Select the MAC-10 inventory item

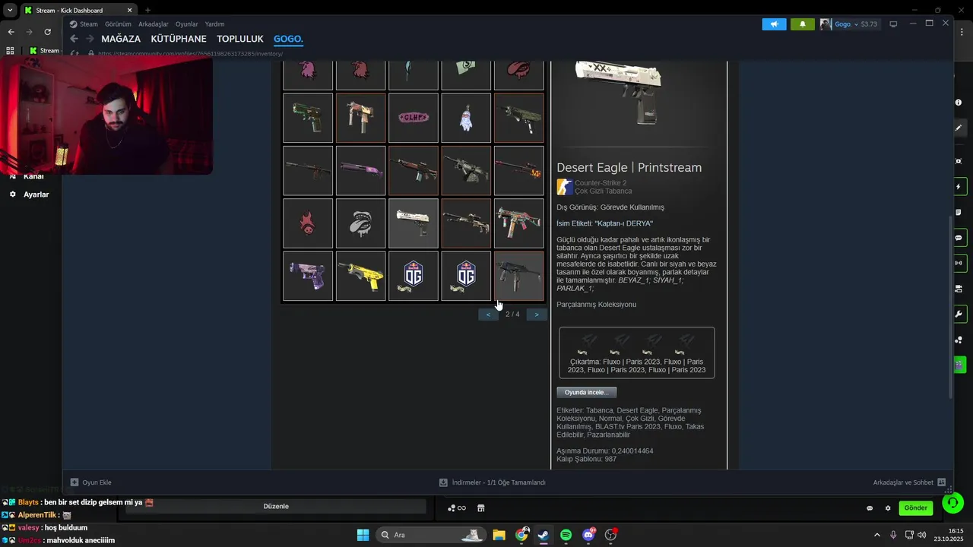pos(360,118)
